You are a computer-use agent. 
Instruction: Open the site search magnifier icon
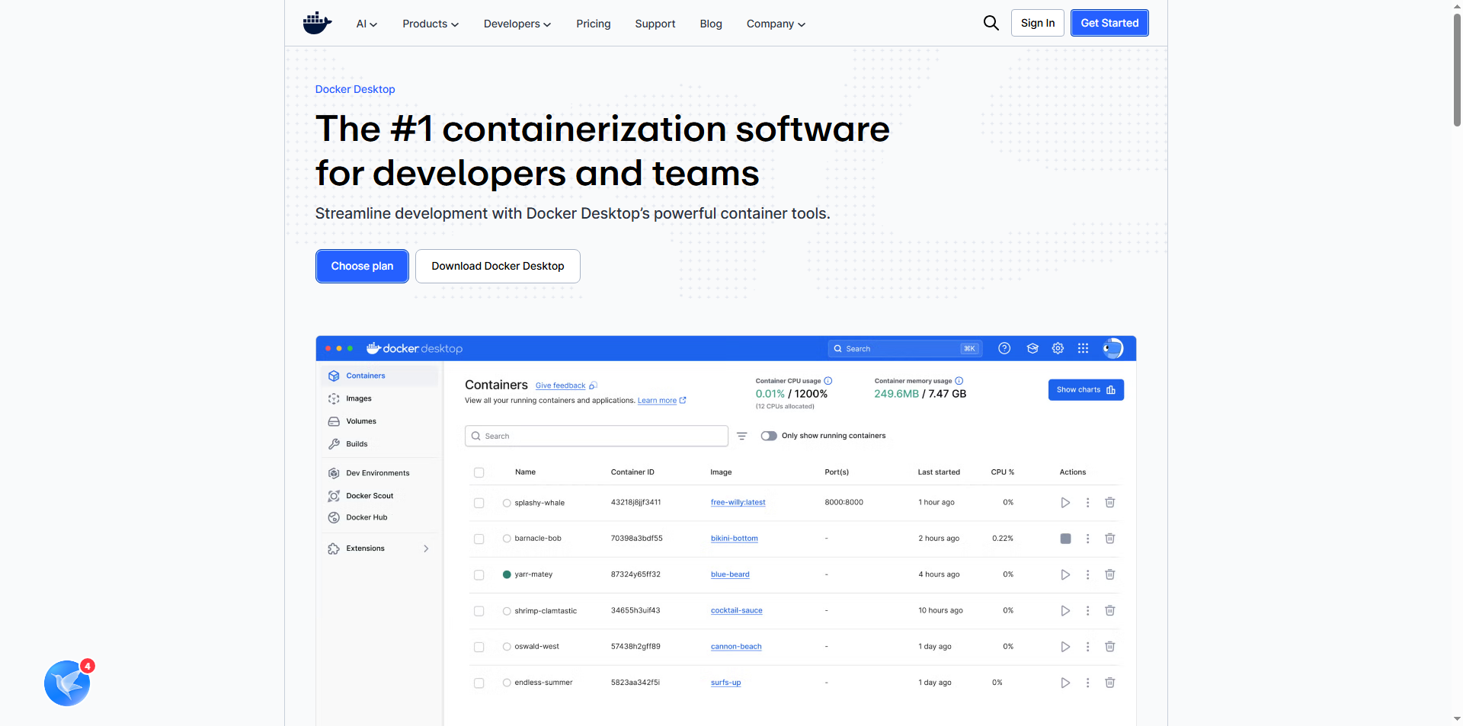[x=991, y=23]
